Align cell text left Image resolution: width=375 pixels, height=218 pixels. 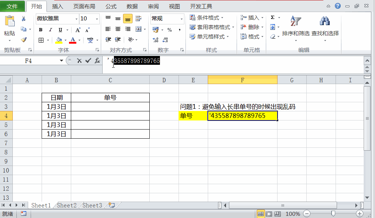click(108, 29)
